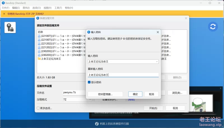Image resolution: width=224 pixels, height=128 pixels.
Task: Open the blue [帮助] link
Action: pos(131,100)
